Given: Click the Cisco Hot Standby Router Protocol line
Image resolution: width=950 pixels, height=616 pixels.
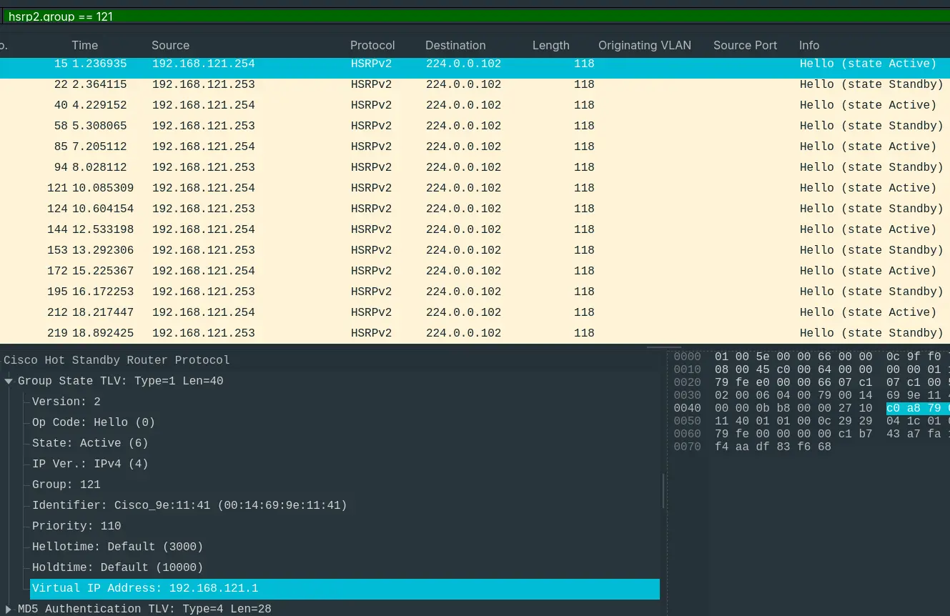Looking at the screenshot, I should tap(117, 360).
